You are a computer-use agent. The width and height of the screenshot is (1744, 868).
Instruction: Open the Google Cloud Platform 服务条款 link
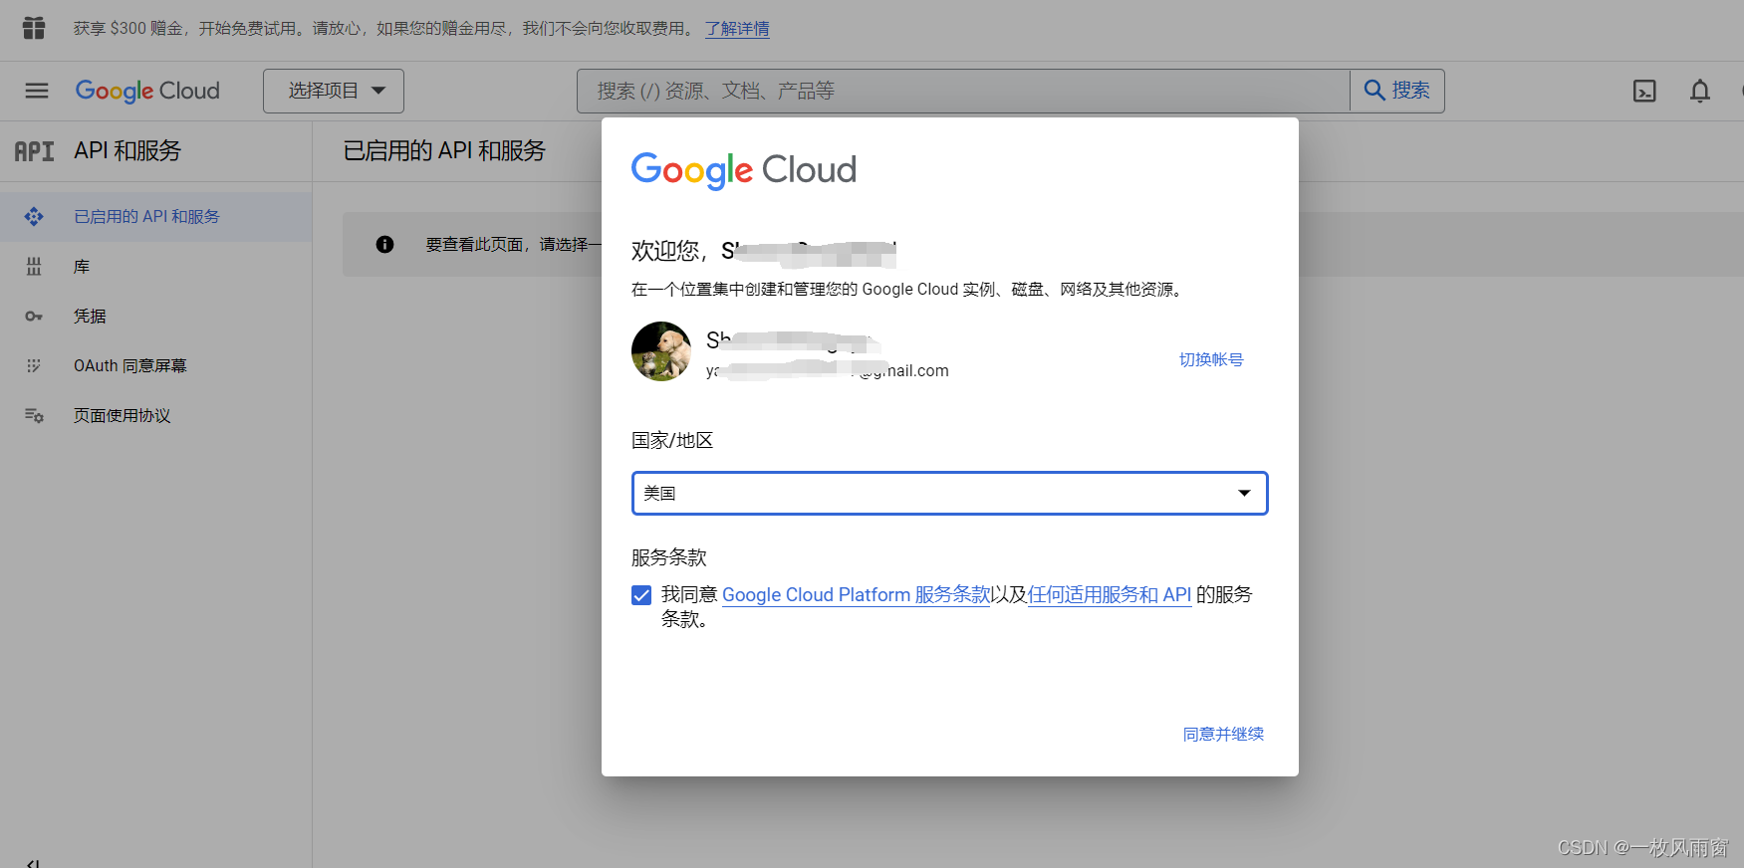coord(857,594)
